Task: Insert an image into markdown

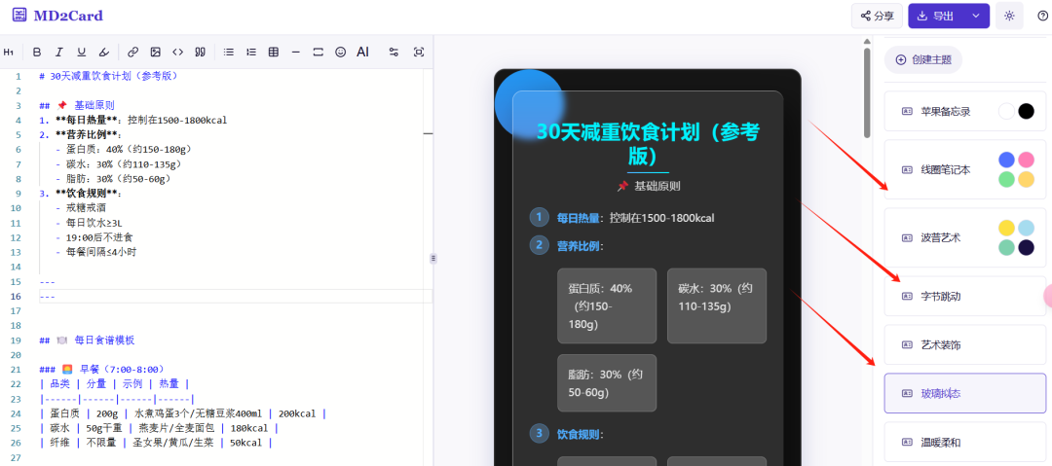Action: coord(156,52)
